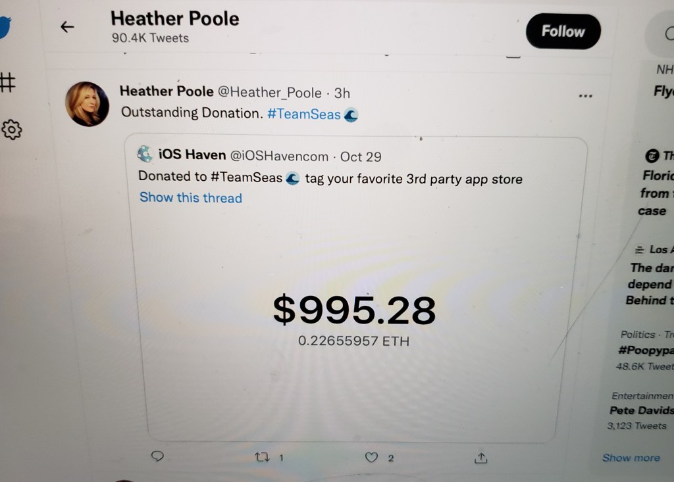Viewport: 674px width, 482px height.
Task: Open Heather Poole's profile avatar
Action: coord(88,104)
